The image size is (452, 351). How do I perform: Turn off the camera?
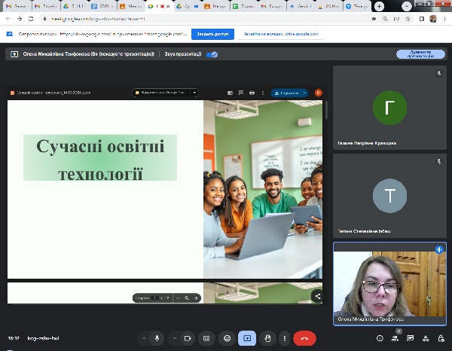click(x=188, y=339)
